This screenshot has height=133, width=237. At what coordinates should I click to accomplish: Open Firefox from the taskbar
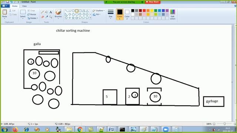click(15, 129)
